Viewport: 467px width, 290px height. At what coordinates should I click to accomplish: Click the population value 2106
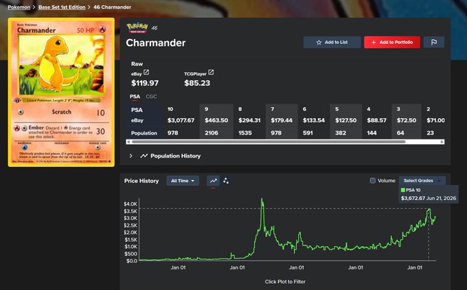click(211, 133)
